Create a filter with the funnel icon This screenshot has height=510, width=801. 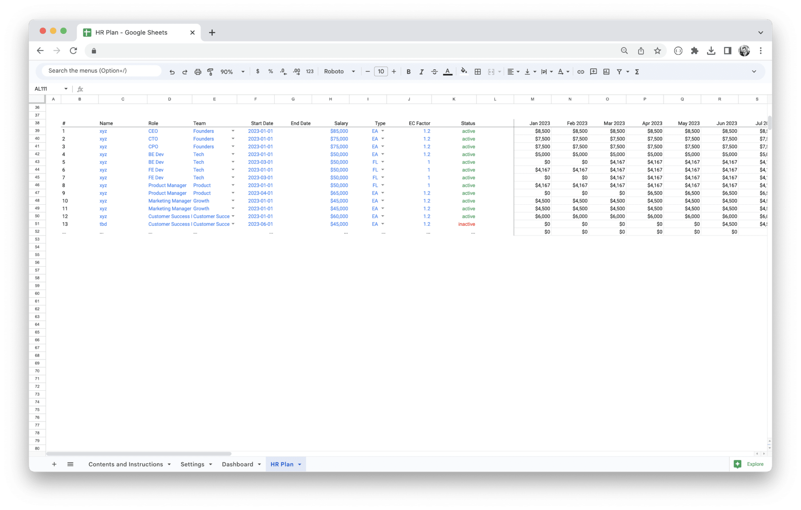pos(619,71)
